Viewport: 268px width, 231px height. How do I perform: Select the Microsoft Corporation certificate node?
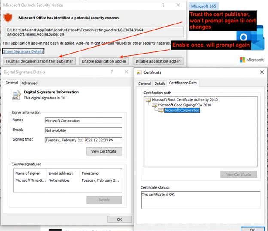(182, 111)
